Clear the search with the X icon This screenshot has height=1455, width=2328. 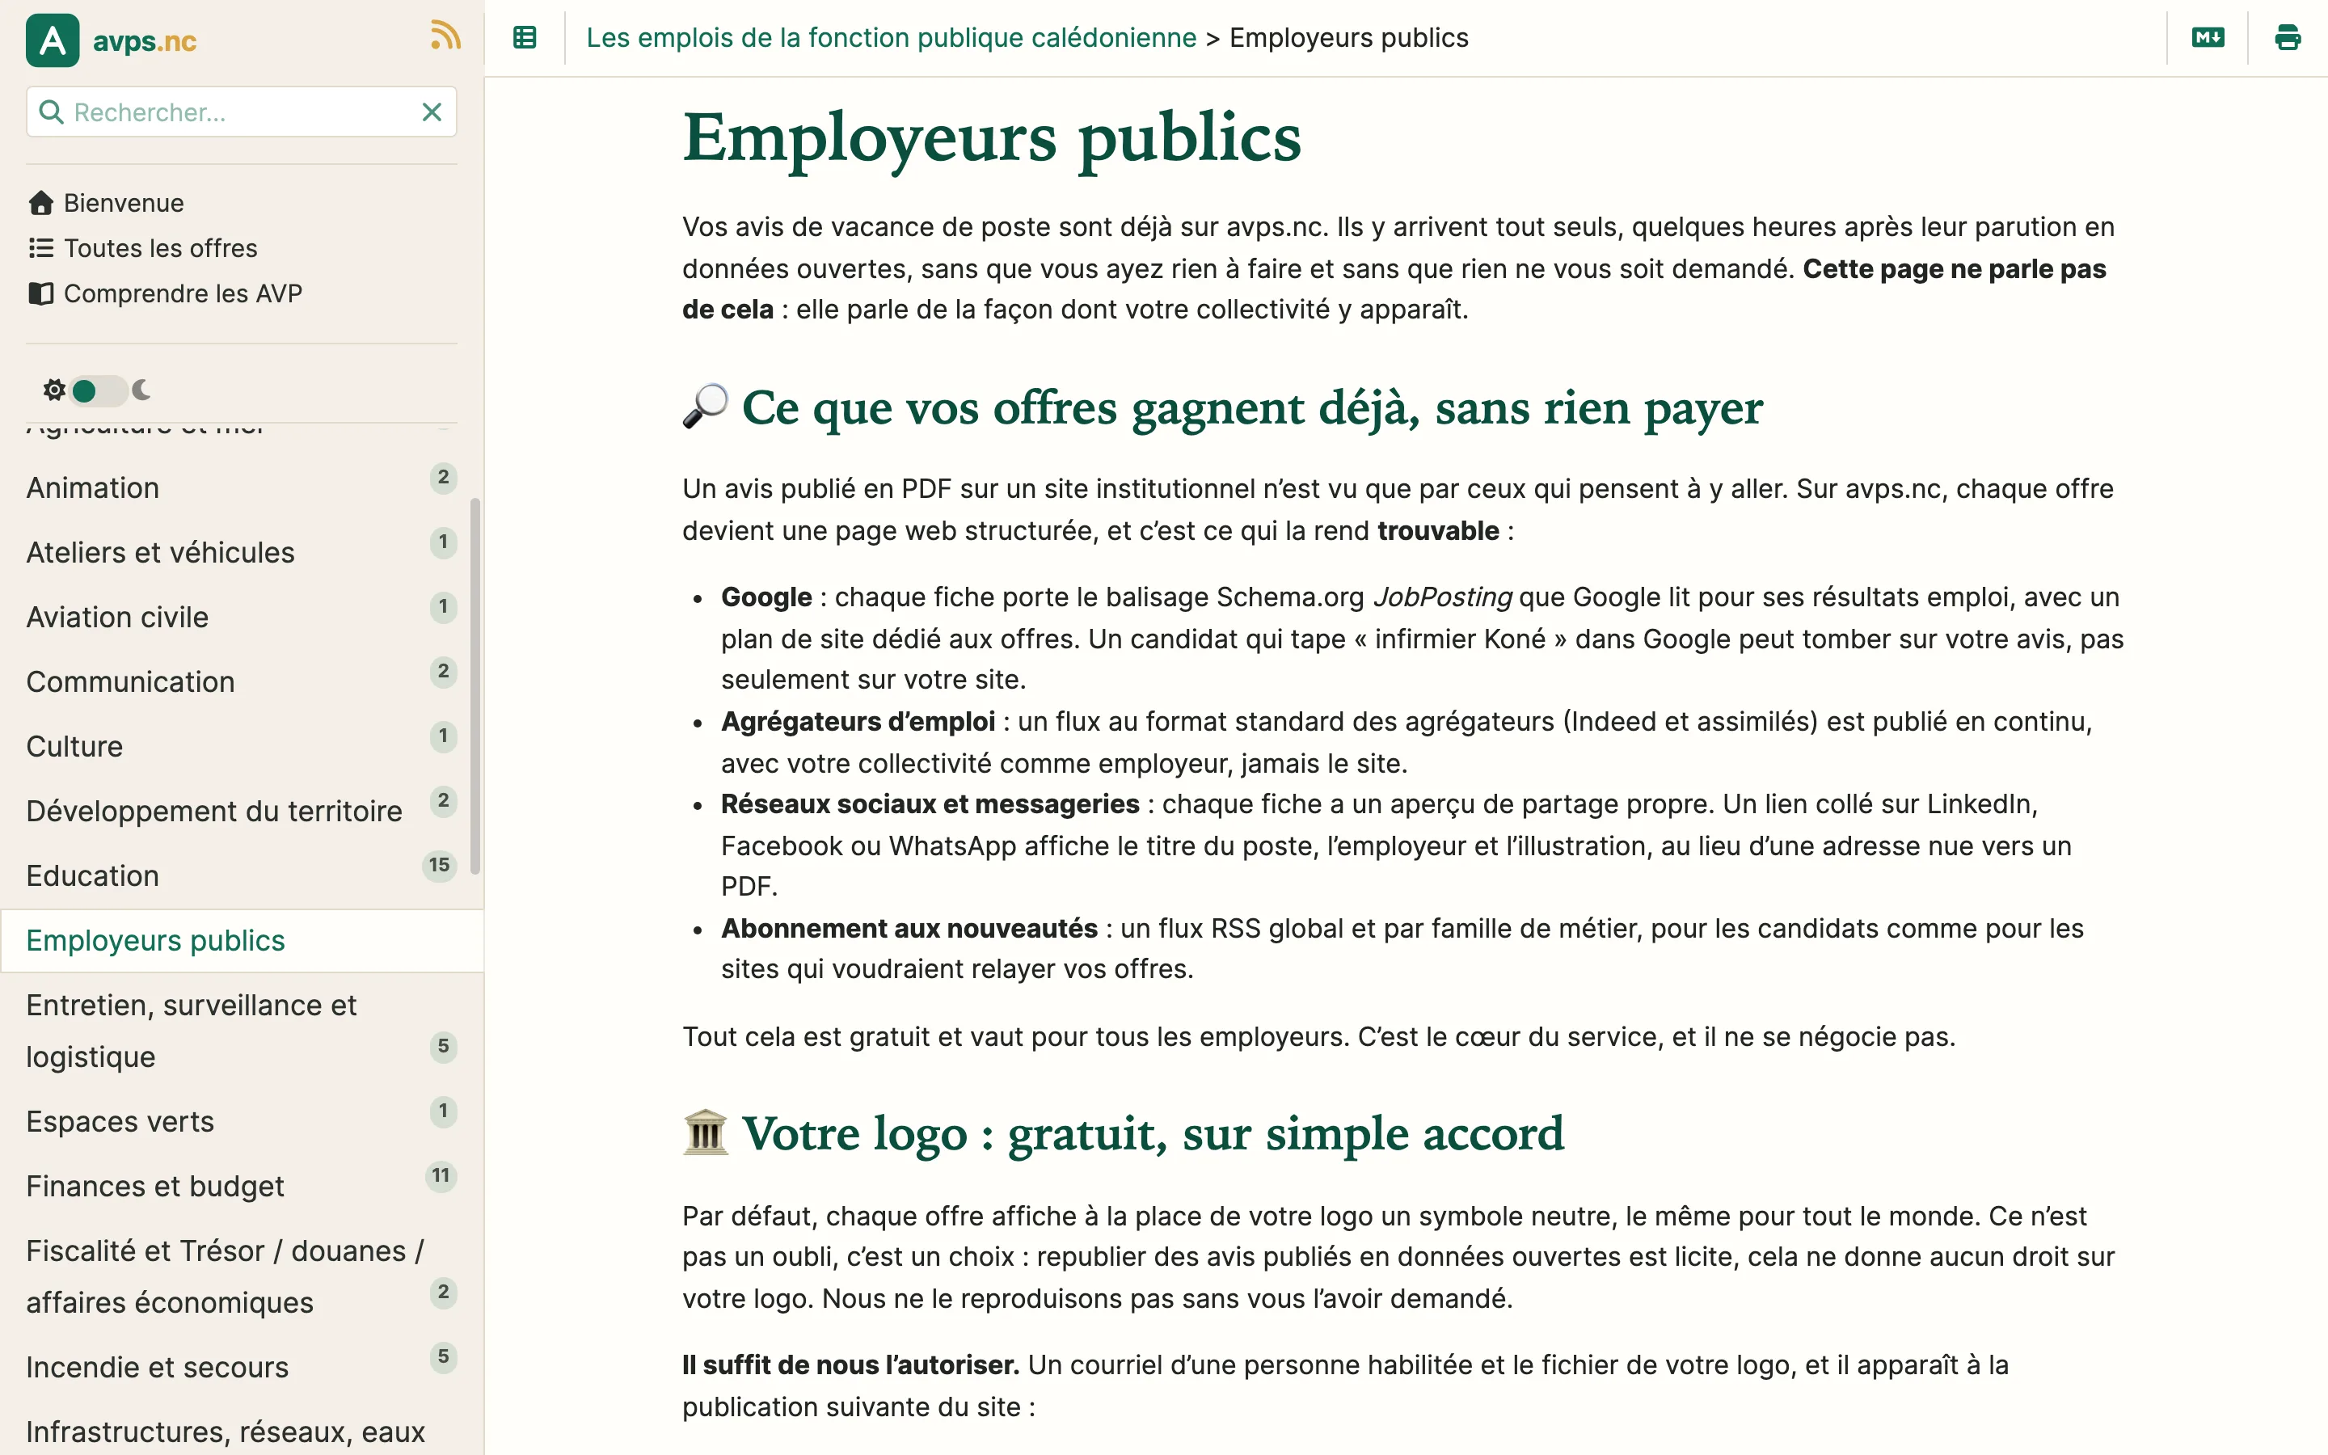pyautogui.click(x=432, y=112)
